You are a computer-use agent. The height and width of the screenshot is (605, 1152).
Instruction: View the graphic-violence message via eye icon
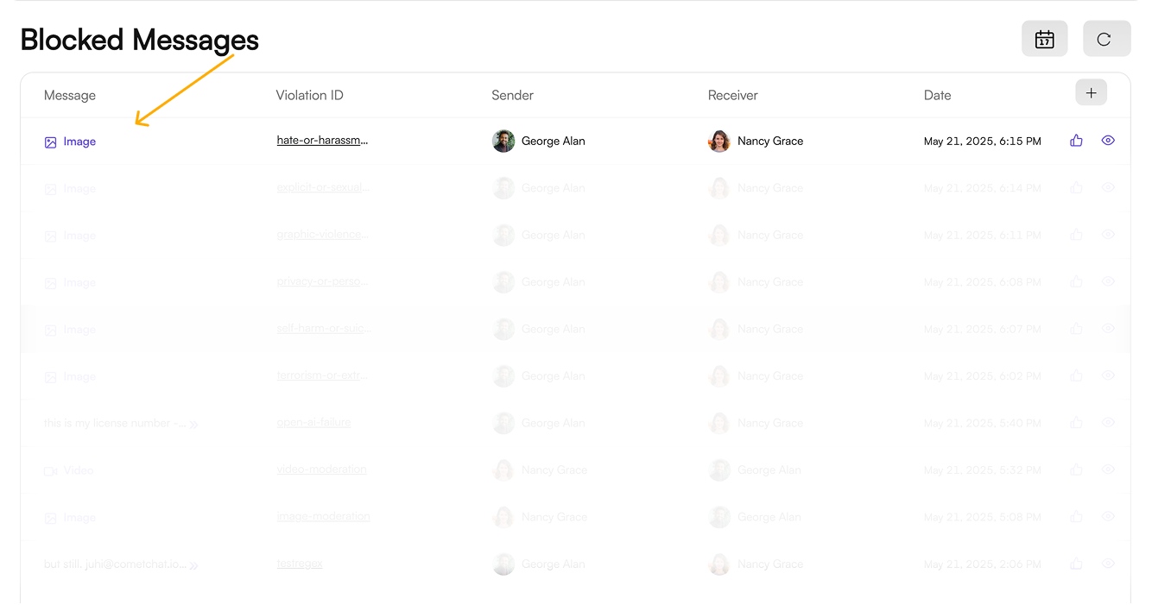[x=1108, y=235]
